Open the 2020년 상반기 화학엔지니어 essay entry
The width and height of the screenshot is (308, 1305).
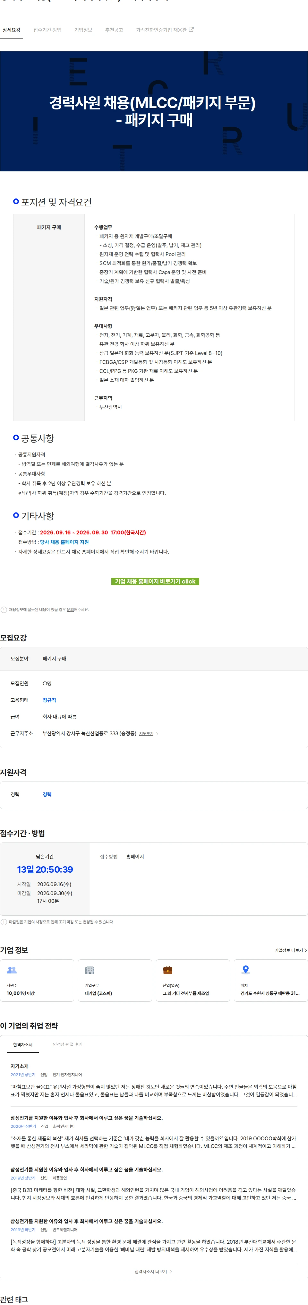coord(154,1133)
